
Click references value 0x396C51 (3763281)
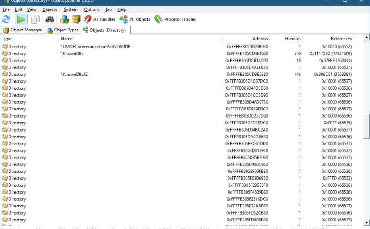pos(333,75)
